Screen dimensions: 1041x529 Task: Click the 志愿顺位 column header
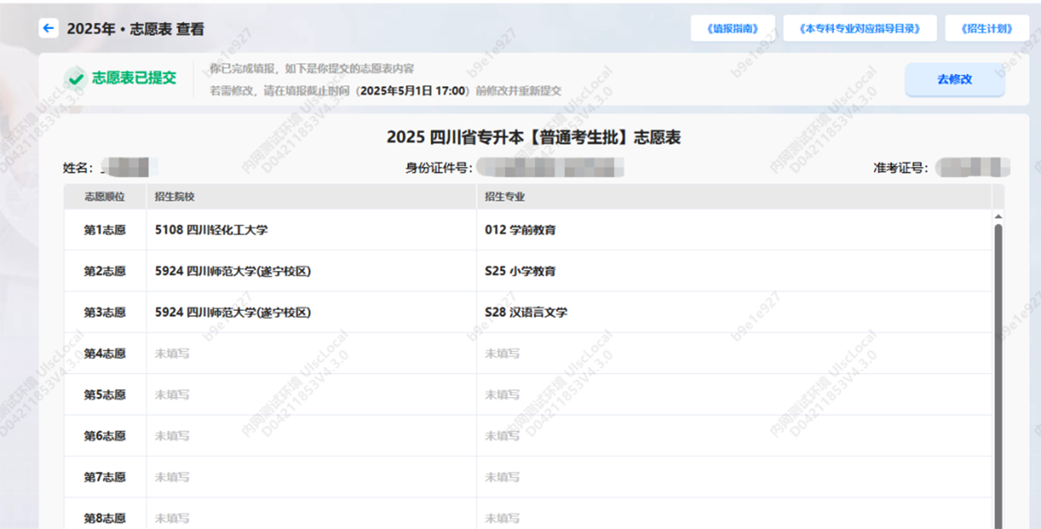[x=104, y=196]
